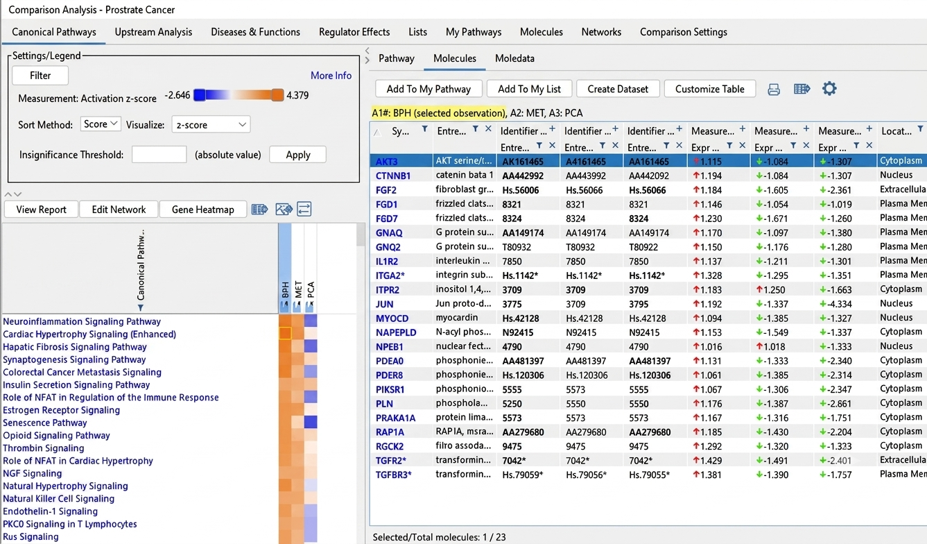Click the Filter button in Settings/Legend
This screenshot has height=544, width=927.
click(40, 76)
